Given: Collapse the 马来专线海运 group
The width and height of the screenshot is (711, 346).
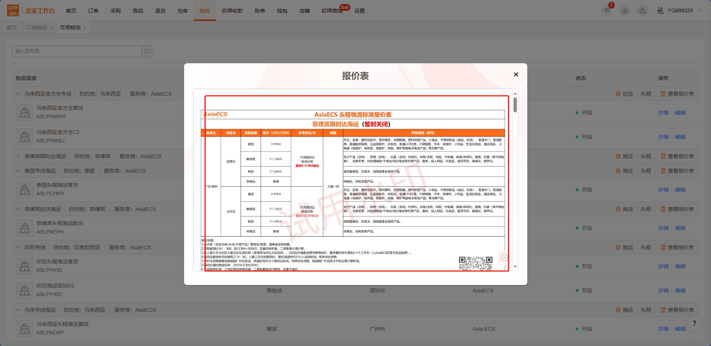Looking at the screenshot, I should pyautogui.click(x=18, y=310).
